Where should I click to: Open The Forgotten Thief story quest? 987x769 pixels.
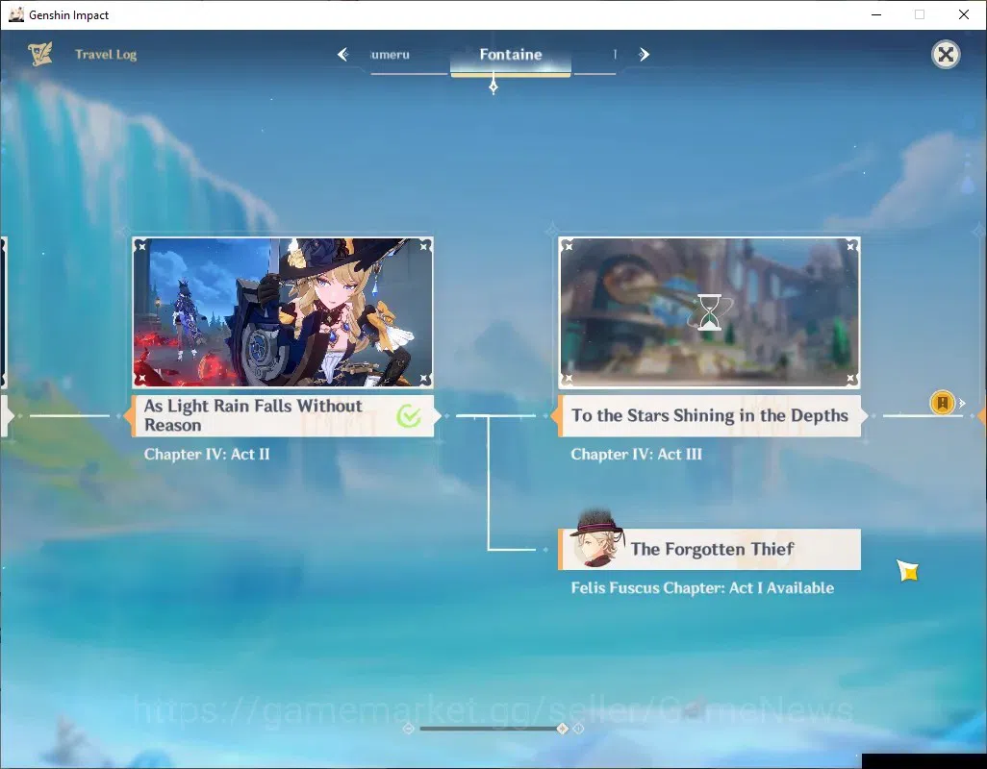coord(709,549)
